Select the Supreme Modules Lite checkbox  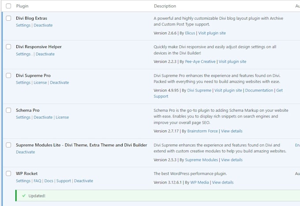[8, 145]
